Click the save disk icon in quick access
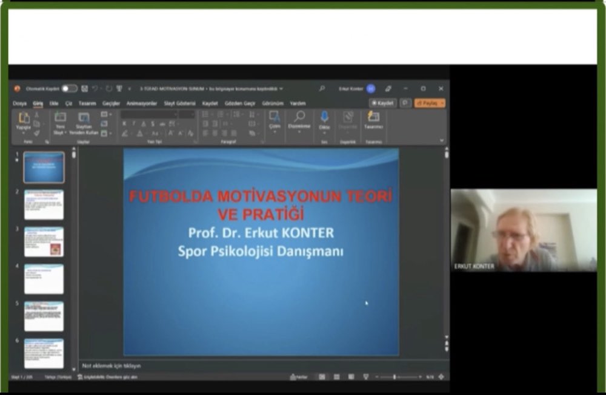The width and height of the screenshot is (606, 395). (84, 89)
